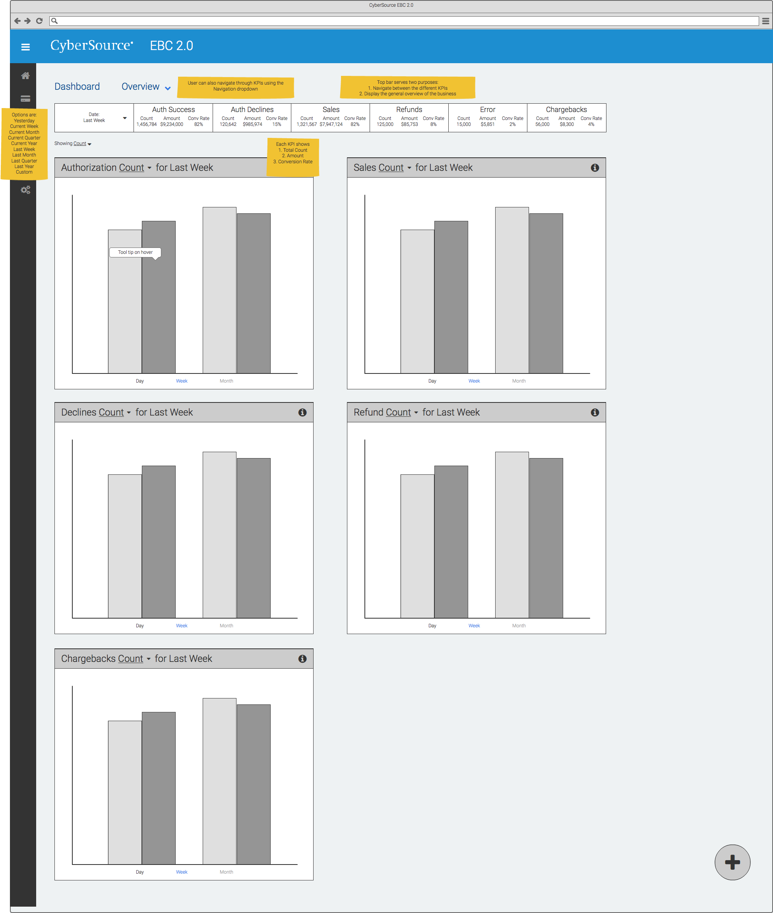Select the Dashboard tab
Viewport: 773px width, 913px height.
(78, 86)
